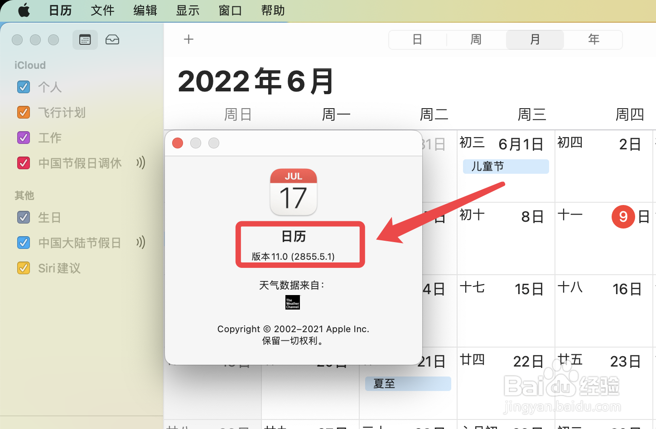Select the Siri建议 calendar name

59,268
